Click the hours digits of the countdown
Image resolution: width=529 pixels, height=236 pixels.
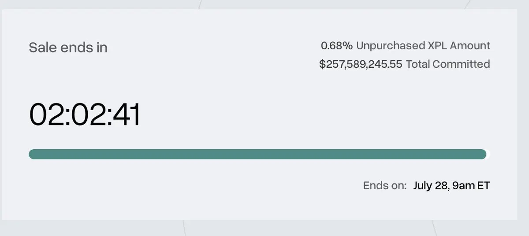pyautogui.click(x=47, y=114)
